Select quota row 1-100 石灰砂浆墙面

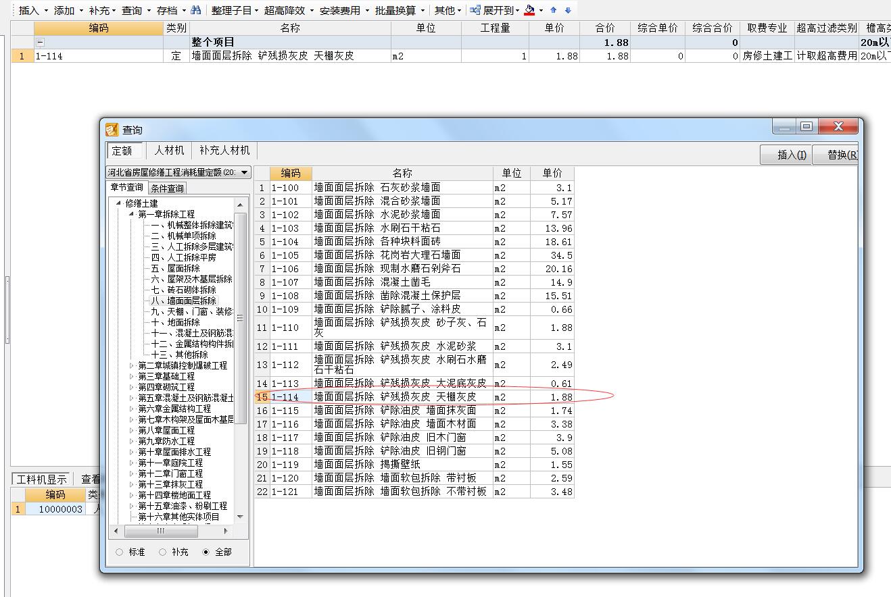pyautogui.click(x=414, y=188)
